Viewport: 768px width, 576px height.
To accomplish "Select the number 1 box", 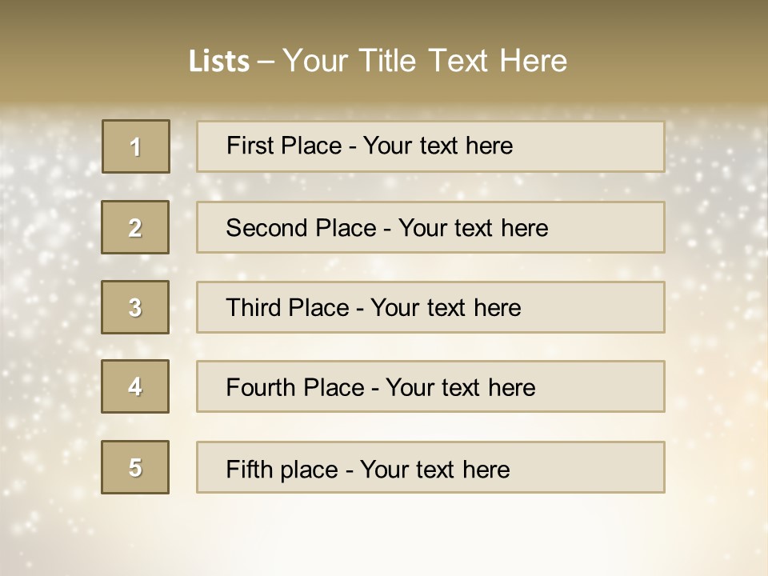I will (136, 146).
